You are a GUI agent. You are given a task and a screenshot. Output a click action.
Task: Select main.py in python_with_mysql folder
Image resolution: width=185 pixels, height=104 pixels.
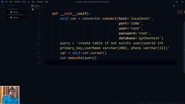point(18,17)
